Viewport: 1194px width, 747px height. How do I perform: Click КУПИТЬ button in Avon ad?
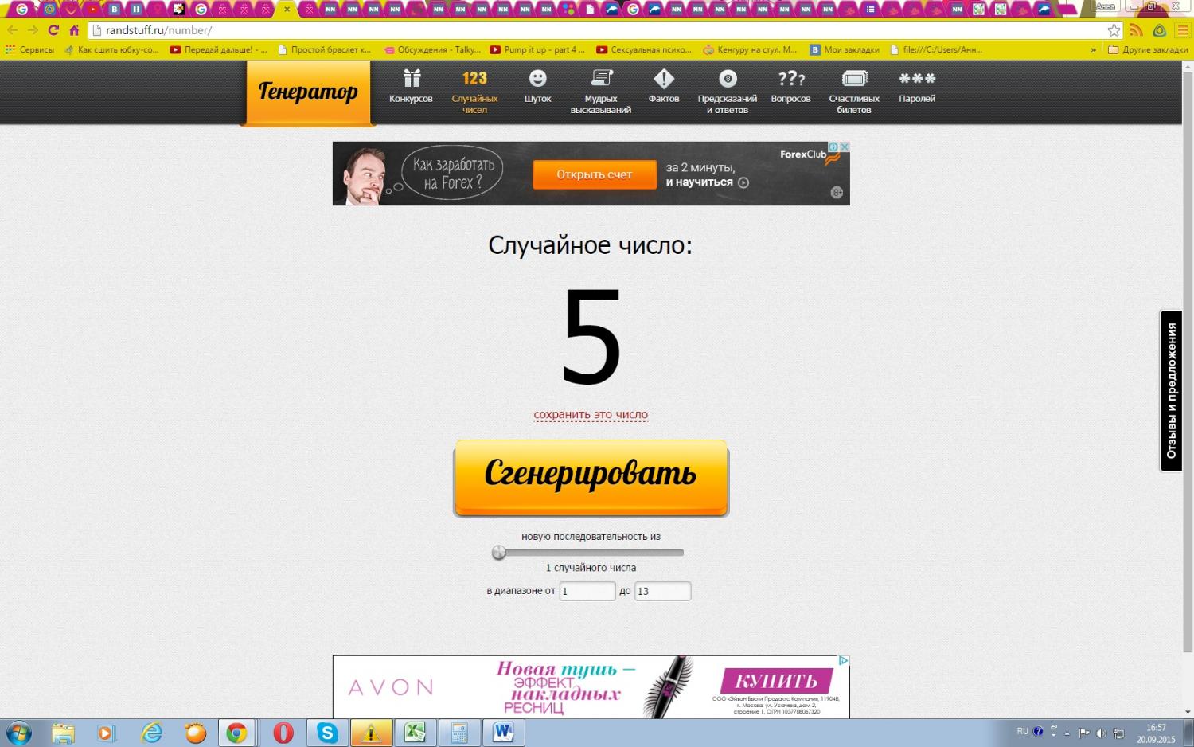776,682
